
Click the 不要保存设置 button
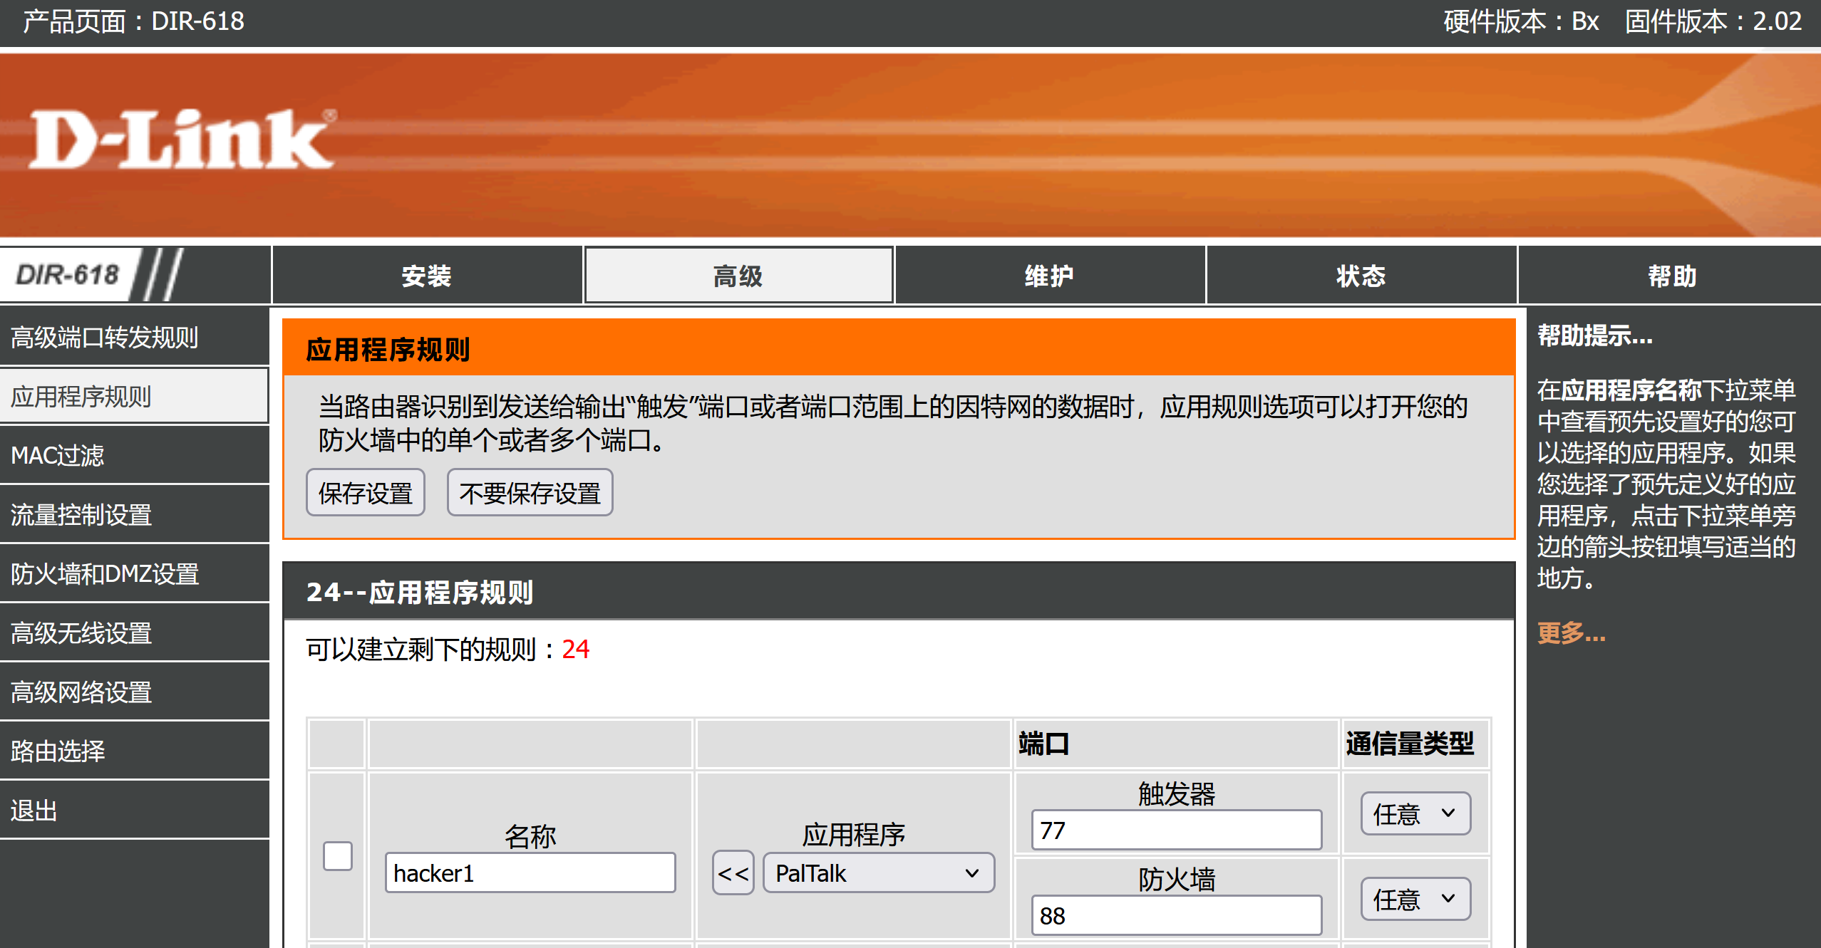point(530,493)
